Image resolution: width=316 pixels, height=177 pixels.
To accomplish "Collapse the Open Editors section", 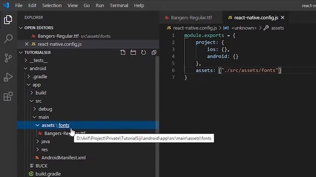I will tap(21, 28).
